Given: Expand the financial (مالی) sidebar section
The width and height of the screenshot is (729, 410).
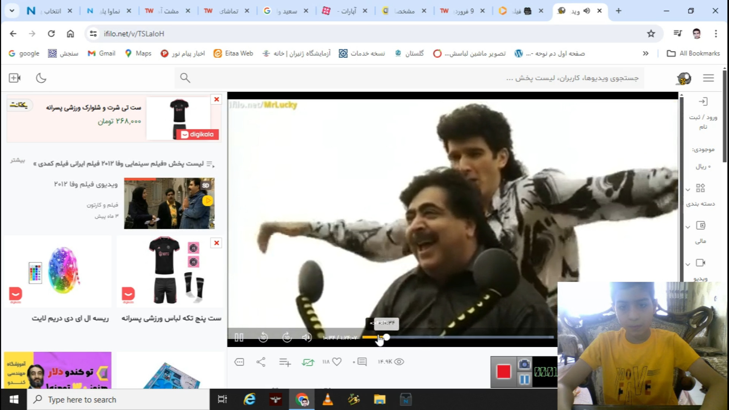Looking at the screenshot, I should (x=701, y=232).
